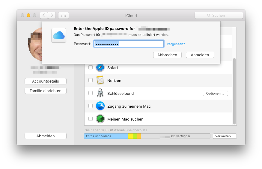This screenshot has width=262, height=169.
Task: Click the services list scrollbar
Action: [234, 91]
